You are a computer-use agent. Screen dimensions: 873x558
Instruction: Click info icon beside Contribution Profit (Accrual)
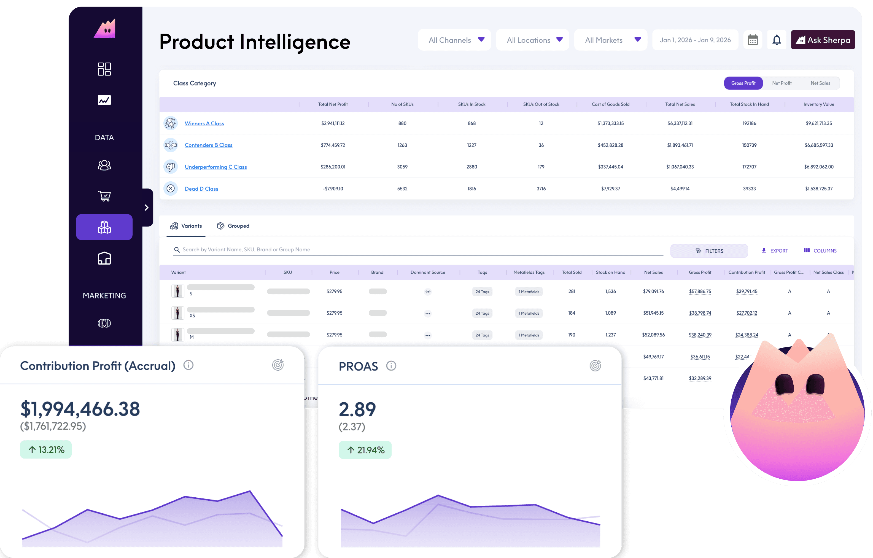[x=188, y=365]
